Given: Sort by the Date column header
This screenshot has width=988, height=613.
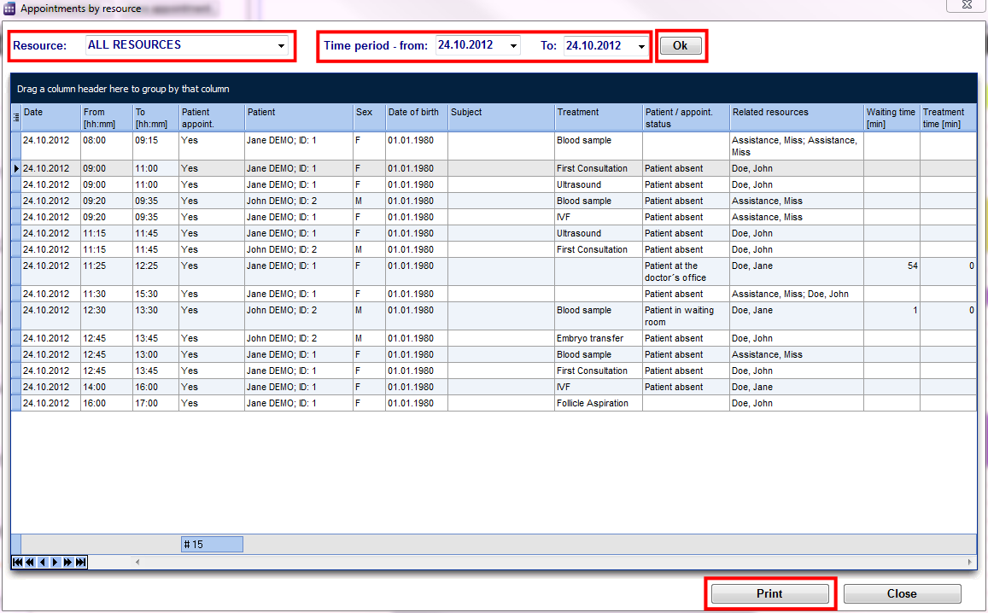Looking at the screenshot, I should (x=51, y=117).
